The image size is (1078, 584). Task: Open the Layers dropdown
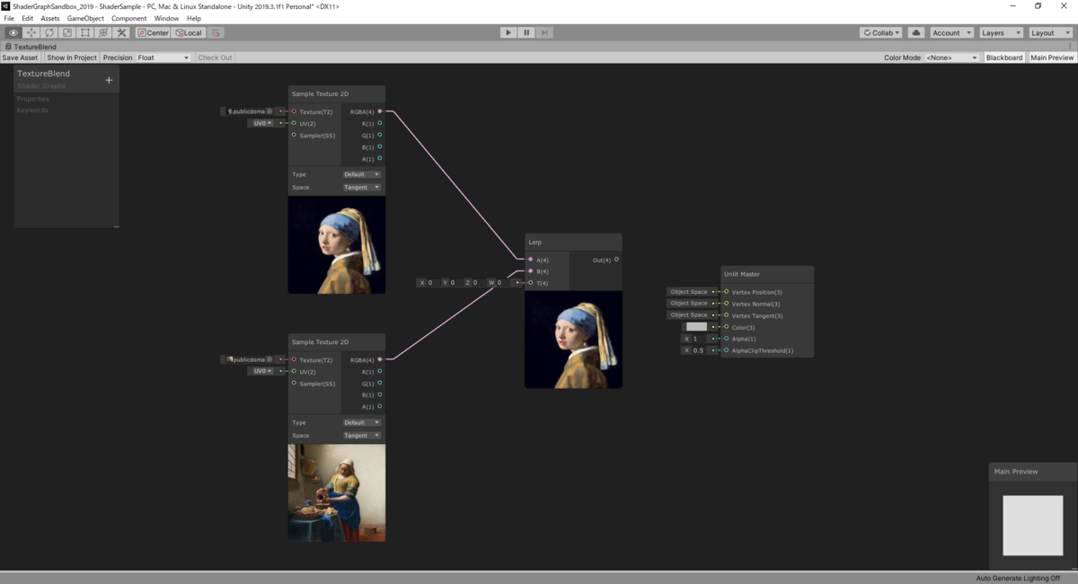click(1001, 32)
